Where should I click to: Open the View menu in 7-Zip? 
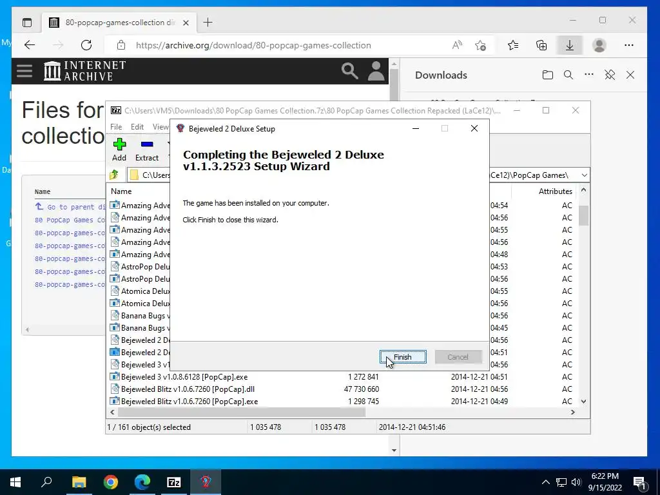160,127
